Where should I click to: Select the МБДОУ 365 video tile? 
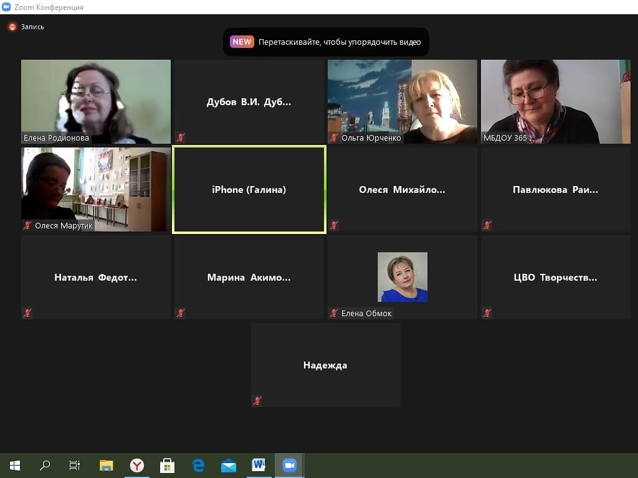point(555,101)
